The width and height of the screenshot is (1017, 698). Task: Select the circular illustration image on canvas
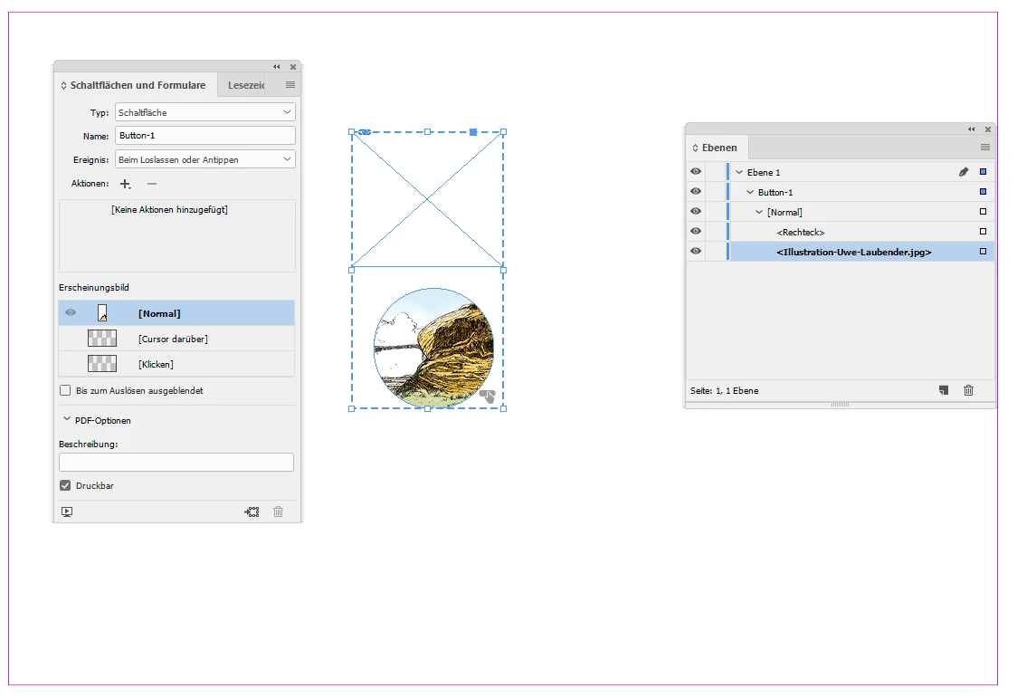[433, 348]
